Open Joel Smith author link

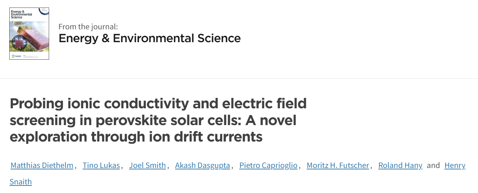148,165
